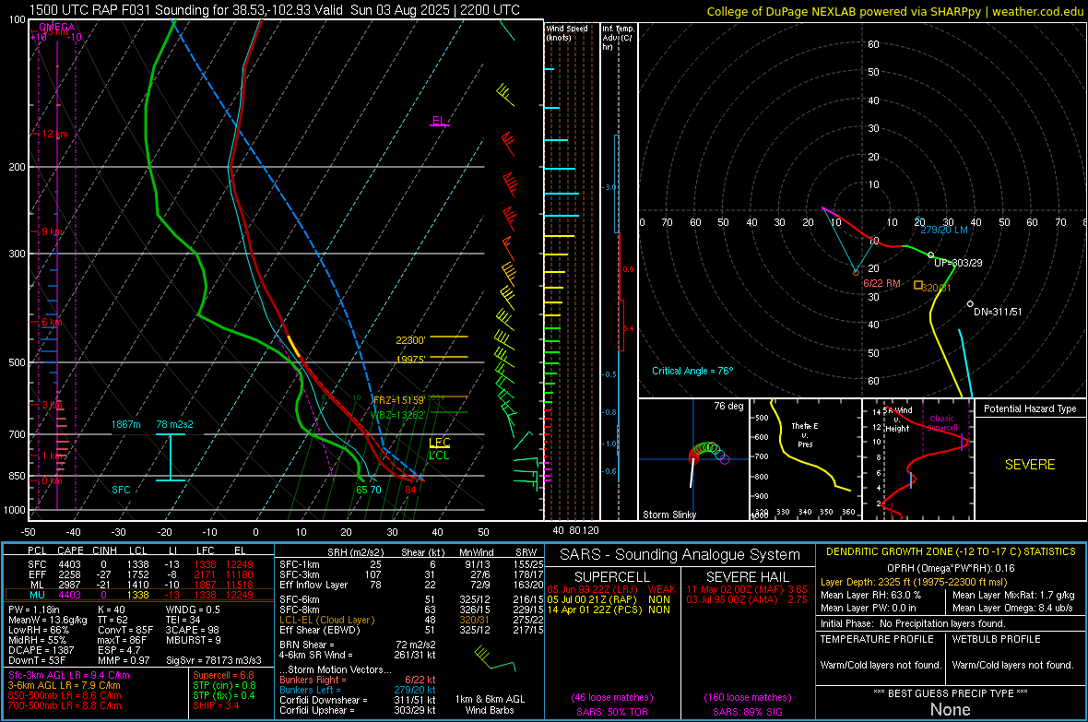
Task: Click the '(160 loose matches)' text
Action: coord(747,697)
